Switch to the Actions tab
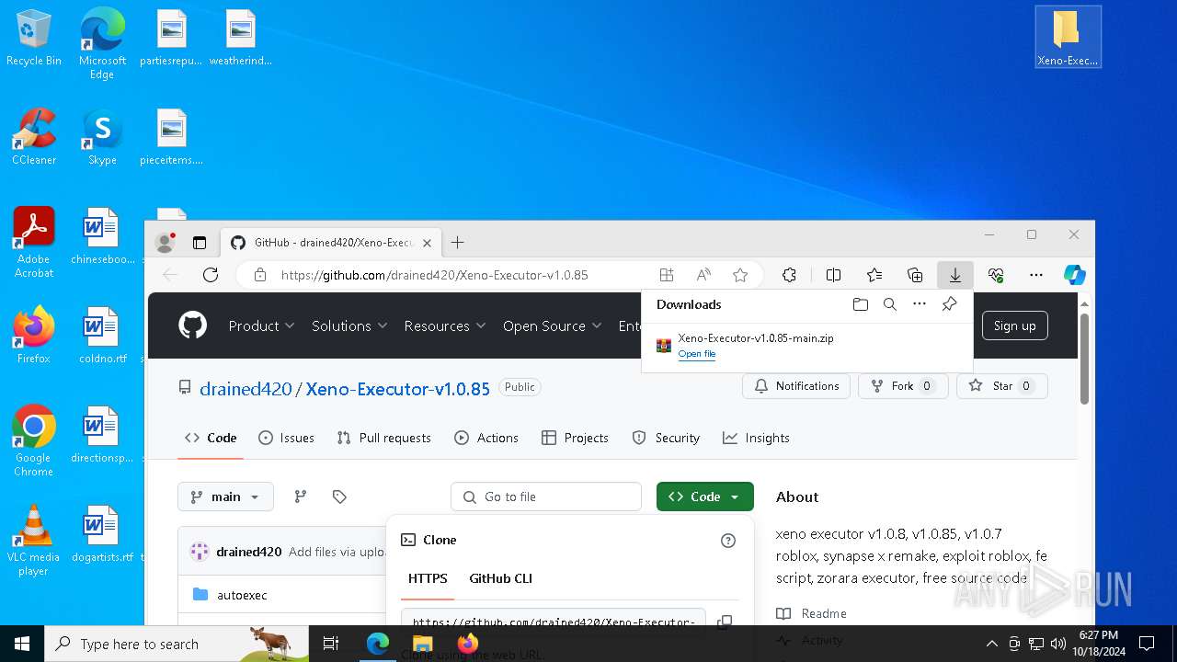This screenshot has height=662, width=1177. (x=486, y=438)
